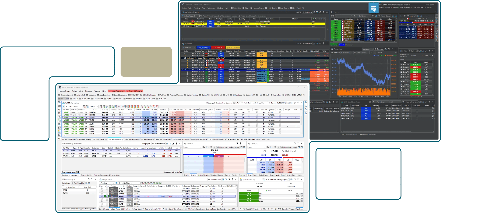
Task: Switch to the WAR Market Making tab
Action: tap(132, 139)
